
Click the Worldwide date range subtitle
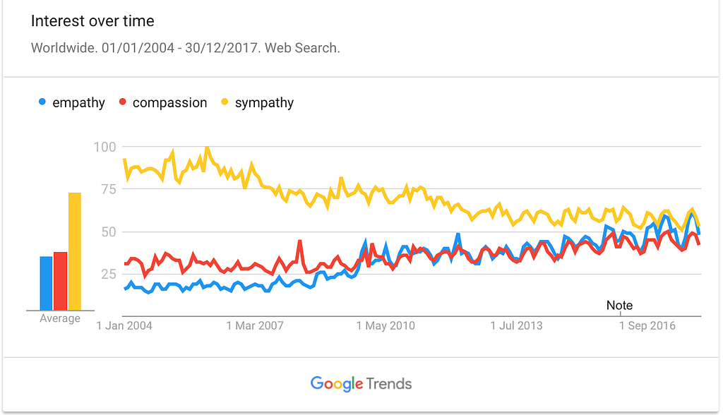[x=186, y=49]
